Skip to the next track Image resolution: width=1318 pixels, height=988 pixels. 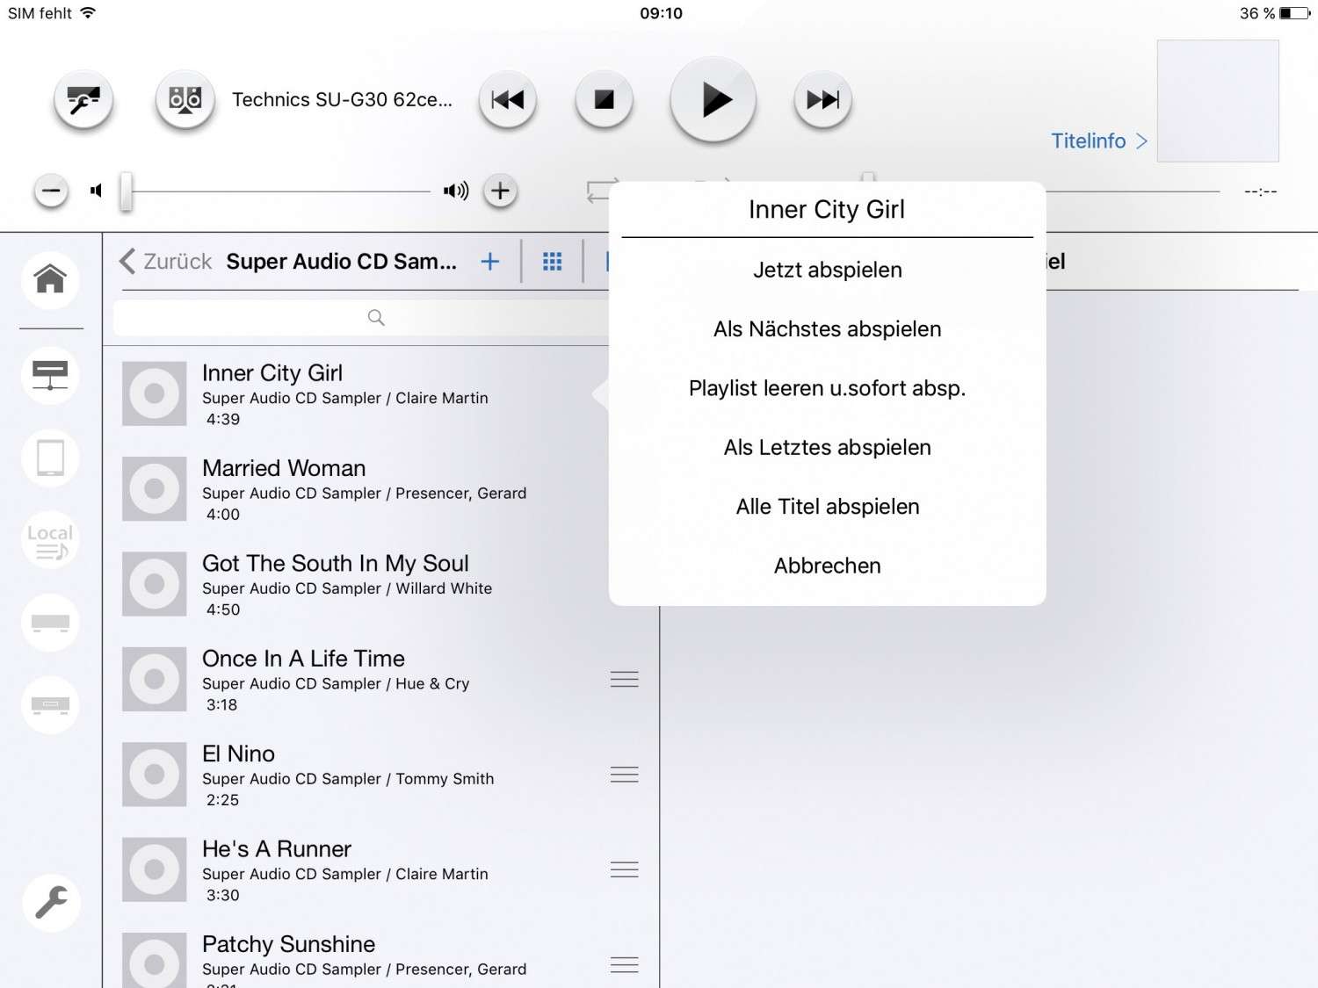click(x=822, y=100)
